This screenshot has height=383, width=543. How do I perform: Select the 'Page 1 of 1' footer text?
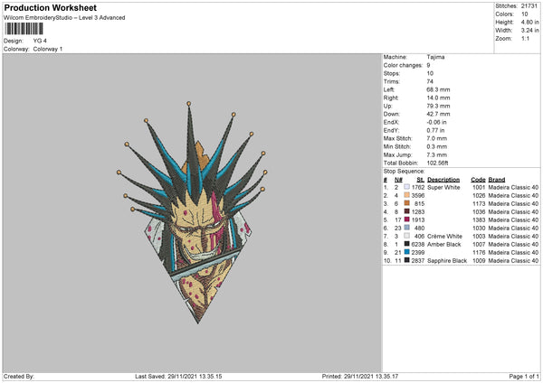(x=524, y=377)
